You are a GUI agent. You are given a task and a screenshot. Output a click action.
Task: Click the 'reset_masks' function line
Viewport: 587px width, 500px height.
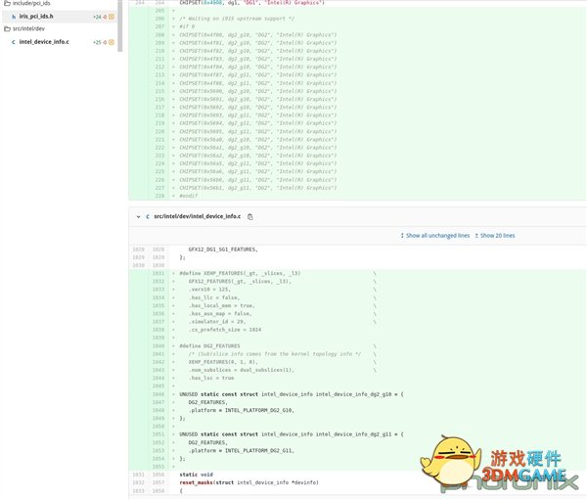pos(248,482)
